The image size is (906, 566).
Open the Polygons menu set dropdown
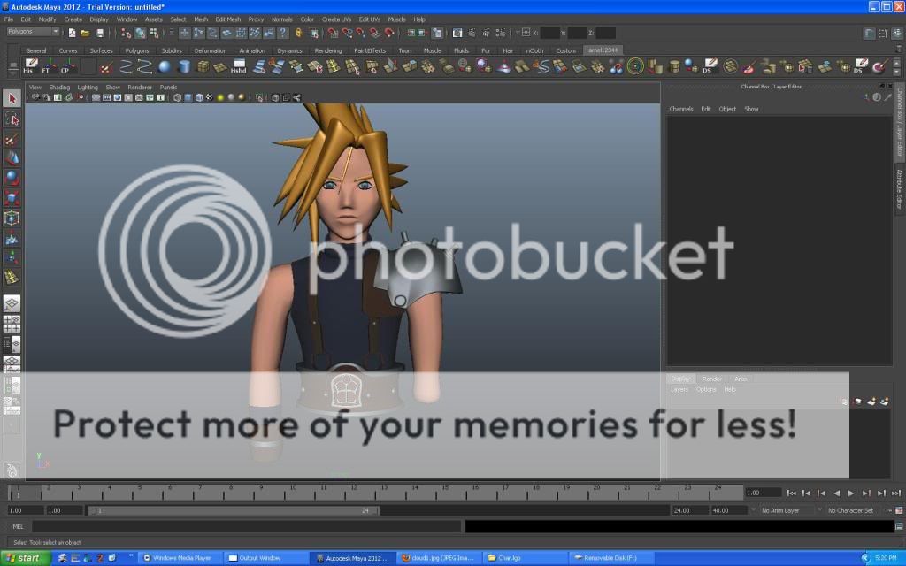coord(33,32)
